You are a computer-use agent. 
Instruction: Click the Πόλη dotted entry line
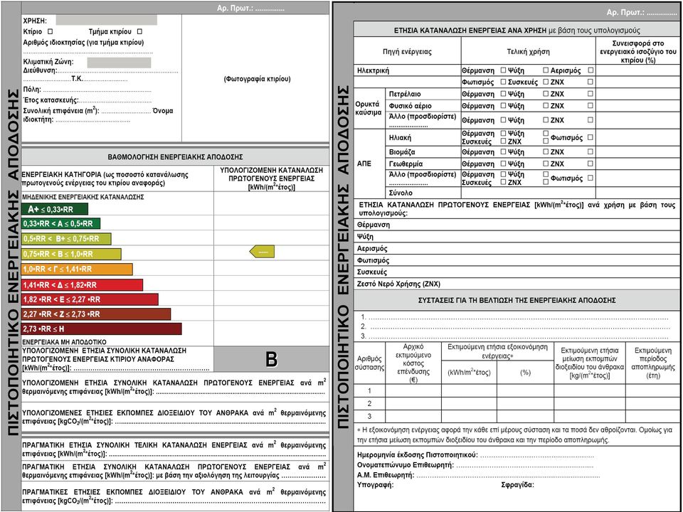(x=97, y=90)
